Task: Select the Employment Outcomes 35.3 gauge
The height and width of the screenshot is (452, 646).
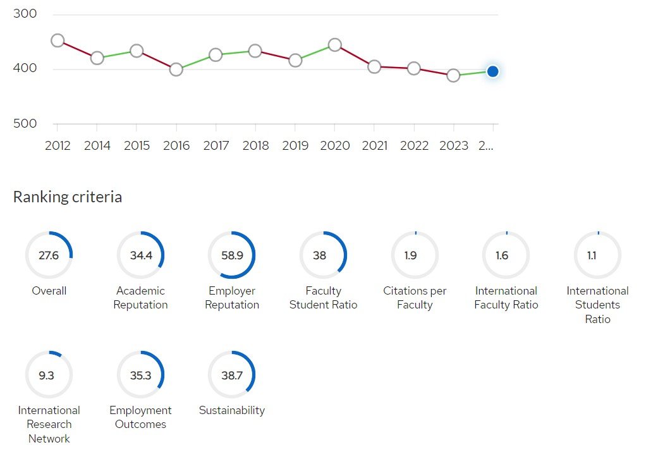Action: pos(140,375)
